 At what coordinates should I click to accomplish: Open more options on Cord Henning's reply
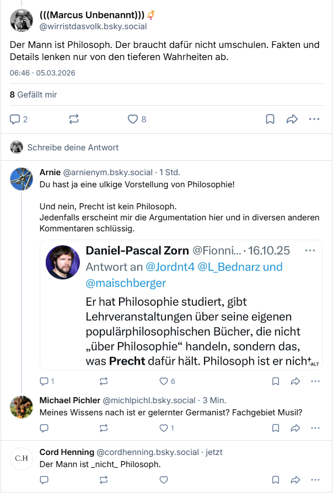click(315, 480)
